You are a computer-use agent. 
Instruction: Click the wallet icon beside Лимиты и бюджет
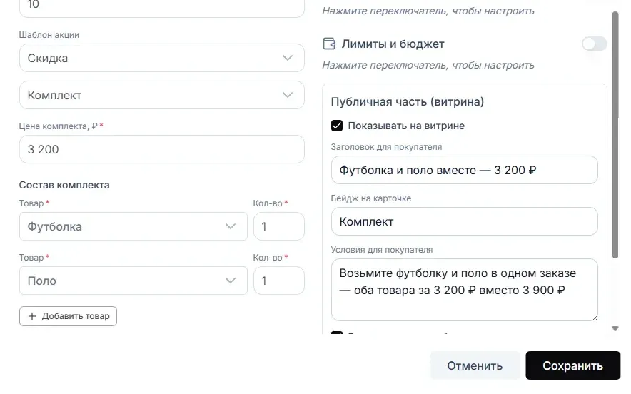(329, 44)
